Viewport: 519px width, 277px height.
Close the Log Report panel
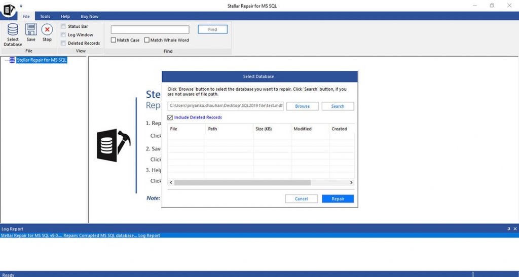pos(515,229)
